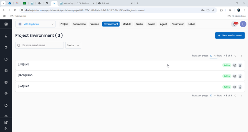Click the lightbulb icon in left sidebar
Image resolution: width=248 pixels, height=132 pixels.
point(6,36)
